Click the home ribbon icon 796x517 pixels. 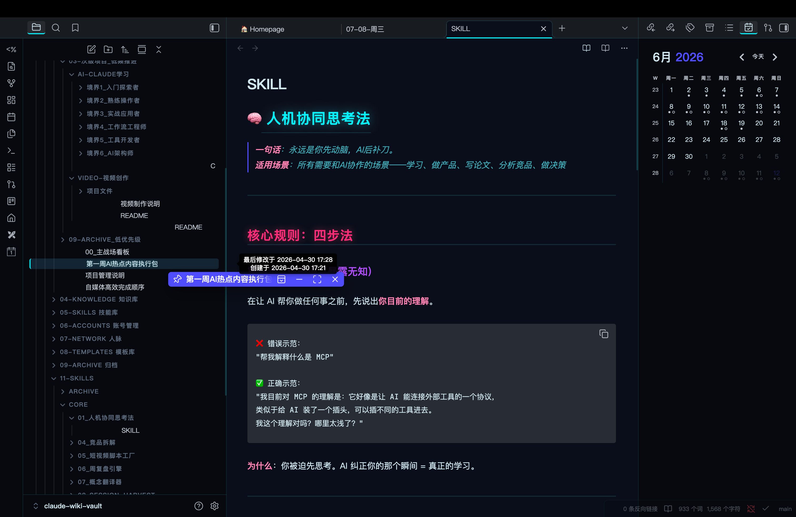click(11, 218)
